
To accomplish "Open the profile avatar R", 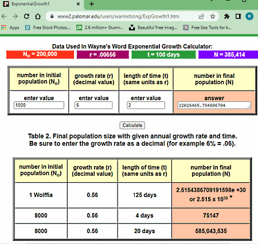I will coord(249,17).
